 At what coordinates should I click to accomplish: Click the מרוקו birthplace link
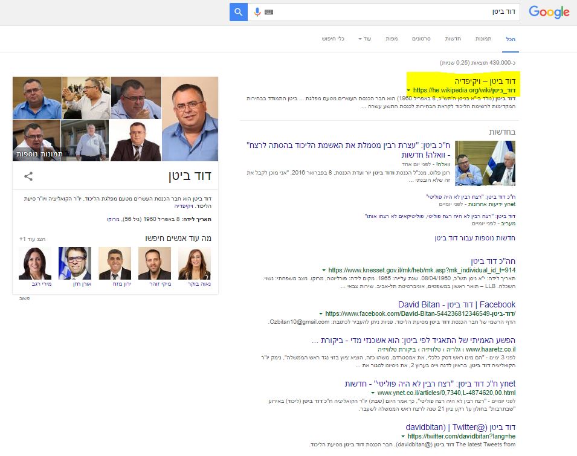coord(113,219)
